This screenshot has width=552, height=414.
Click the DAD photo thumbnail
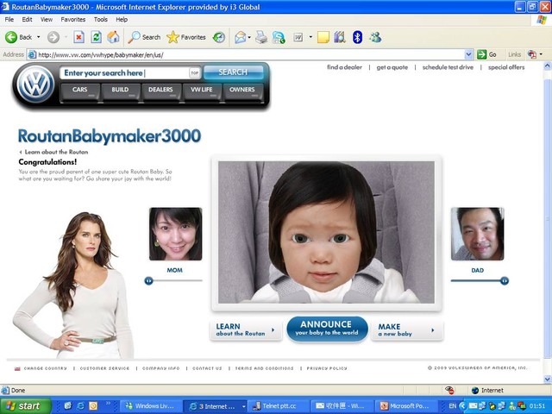(x=477, y=234)
